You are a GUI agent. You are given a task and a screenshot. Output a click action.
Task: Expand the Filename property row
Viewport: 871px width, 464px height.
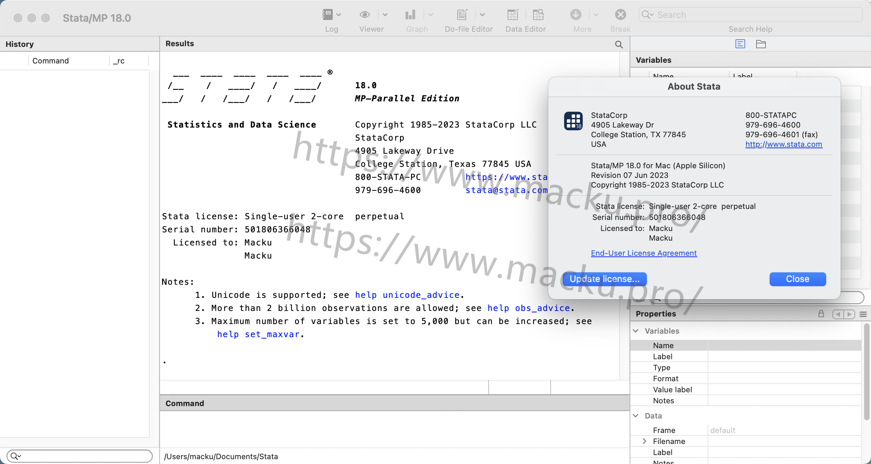point(644,441)
